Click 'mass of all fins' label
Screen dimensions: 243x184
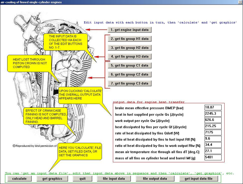coord(155,158)
